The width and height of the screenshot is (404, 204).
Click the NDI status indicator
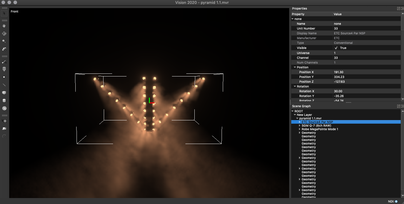pyautogui.click(x=396, y=201)
